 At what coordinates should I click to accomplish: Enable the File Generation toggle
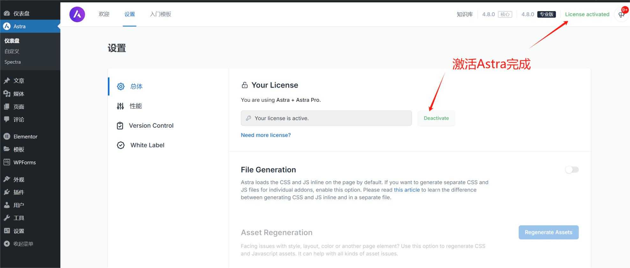[x=572, y=170]
